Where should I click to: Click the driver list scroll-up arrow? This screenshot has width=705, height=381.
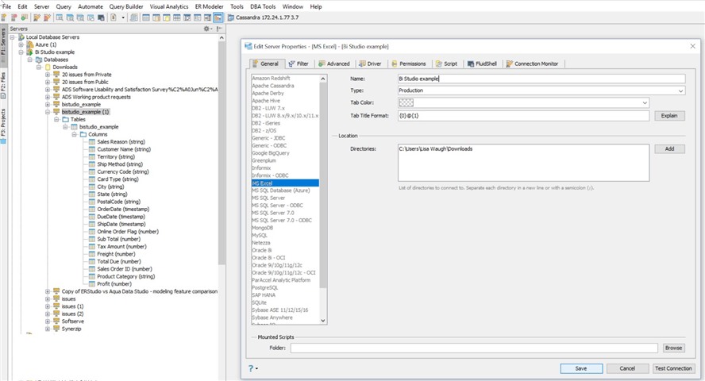(x=323, y=79)
